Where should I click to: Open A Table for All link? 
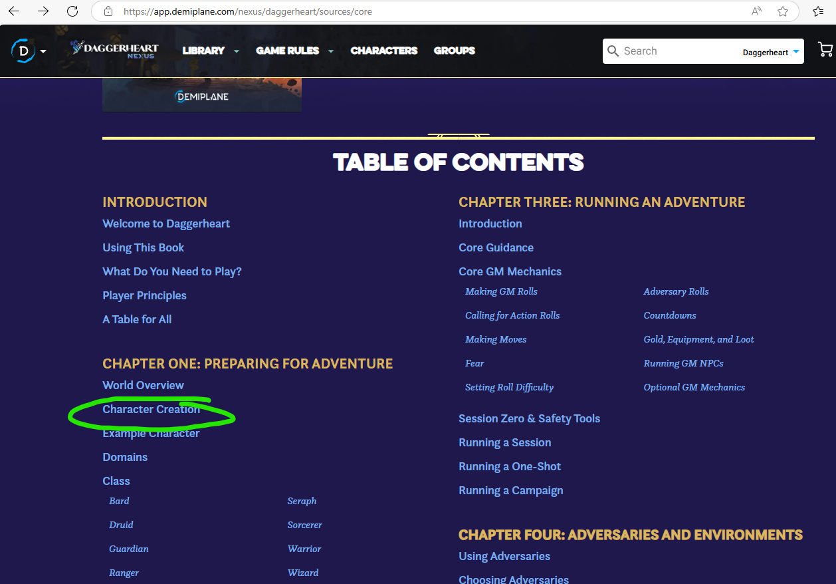pyautogui.click(x=137, y=319)
